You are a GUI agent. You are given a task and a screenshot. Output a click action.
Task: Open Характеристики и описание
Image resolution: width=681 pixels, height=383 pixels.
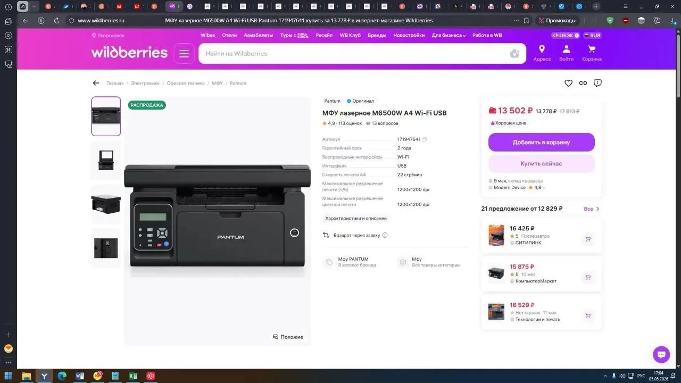[356, 219]
